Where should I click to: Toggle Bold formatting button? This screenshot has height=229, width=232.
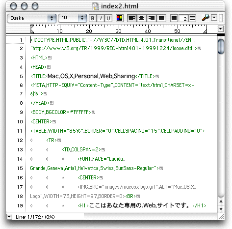(93, 18)
